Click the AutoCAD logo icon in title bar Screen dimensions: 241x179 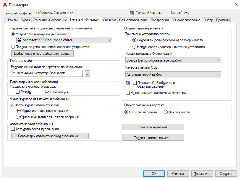click(x=5, y=4)
